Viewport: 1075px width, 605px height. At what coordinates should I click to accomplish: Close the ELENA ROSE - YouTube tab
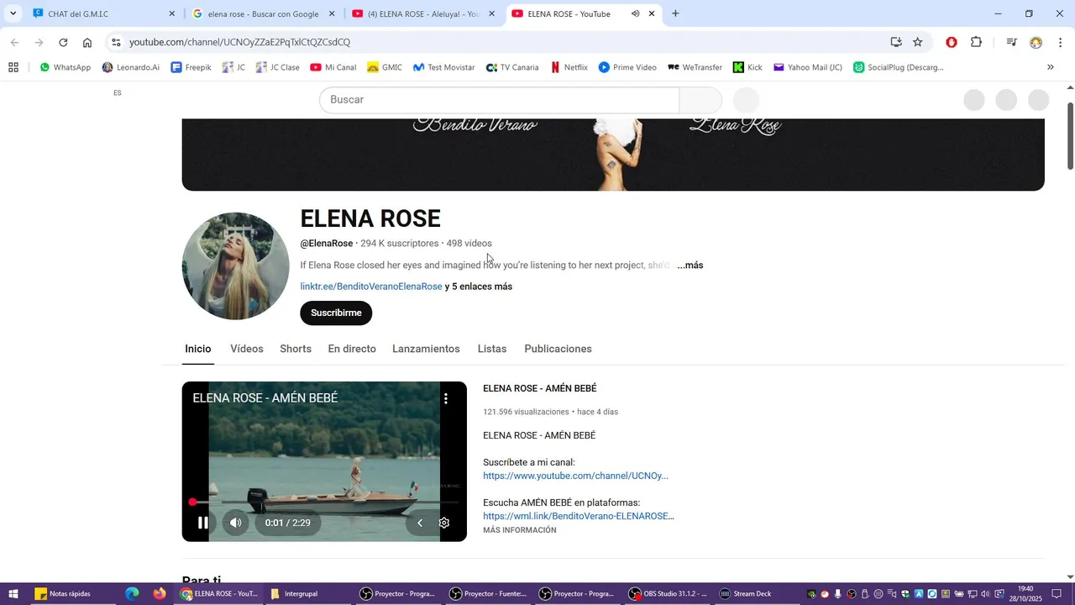click(652, 13)
